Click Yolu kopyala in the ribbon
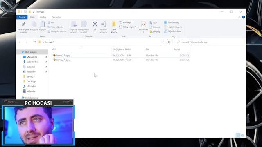Screen dimensions: 262x147 click(x=56, y=27)
